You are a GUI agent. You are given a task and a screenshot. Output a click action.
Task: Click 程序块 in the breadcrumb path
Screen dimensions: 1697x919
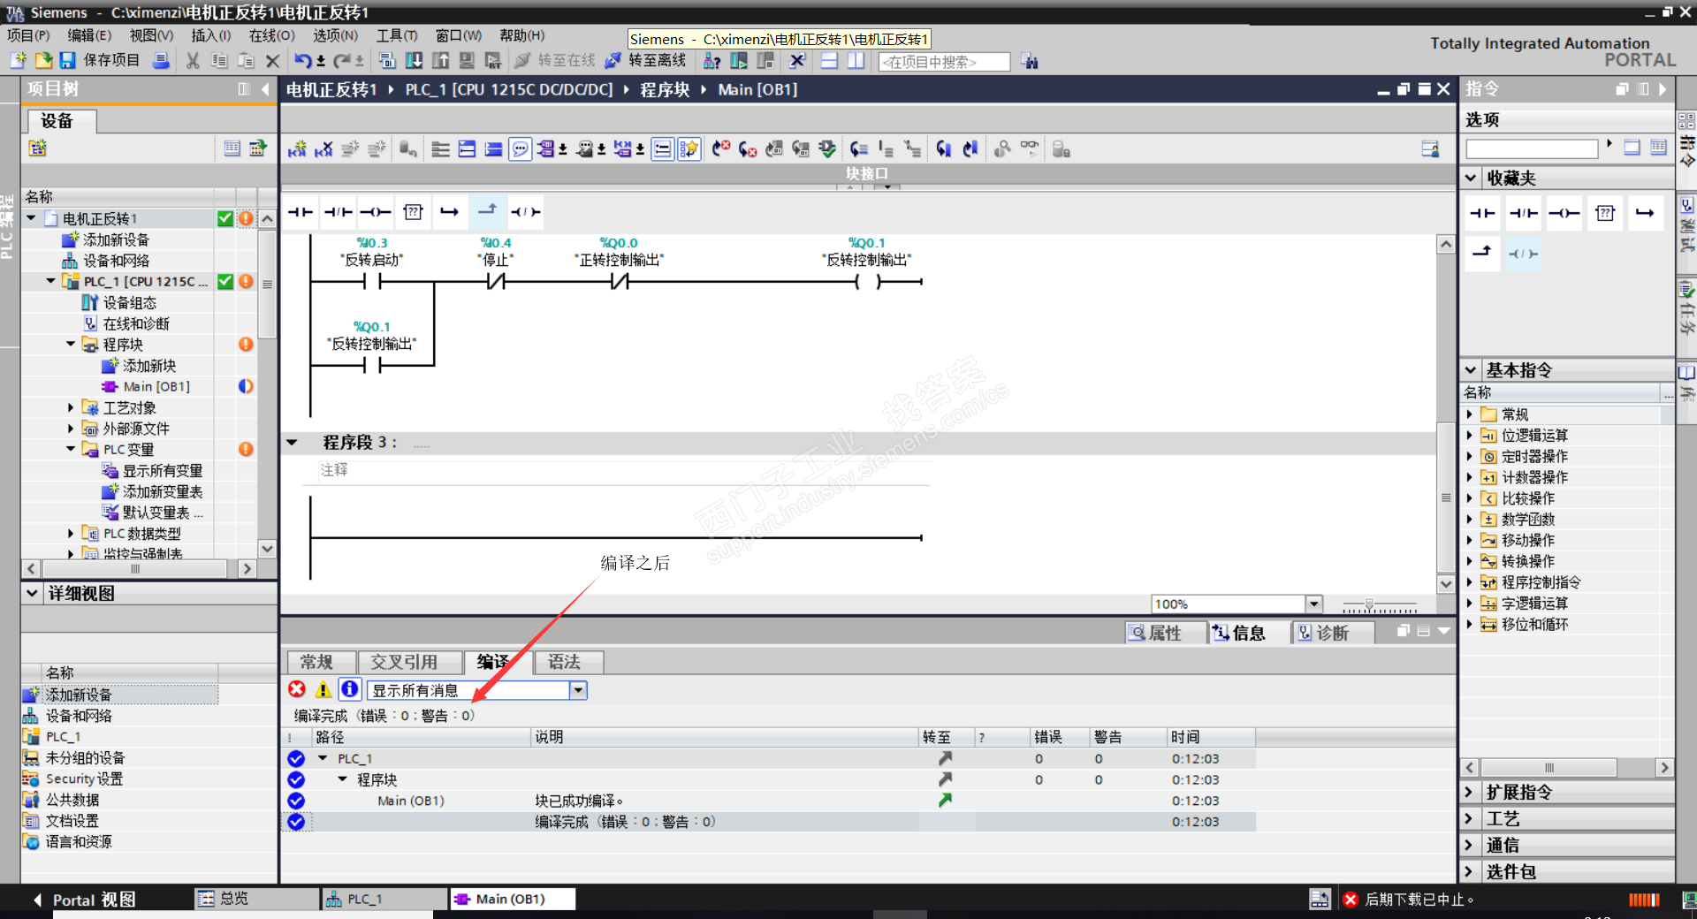665,89
